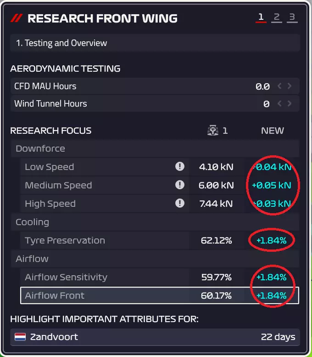Decrease Wind Tunnel Hours with left arrow
The height and width of the screenshot is (357, 312).
pos(280,103)
